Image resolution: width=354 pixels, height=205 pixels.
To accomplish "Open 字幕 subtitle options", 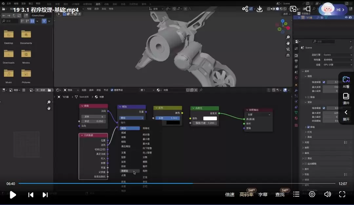I will click(x=263, y=195).
